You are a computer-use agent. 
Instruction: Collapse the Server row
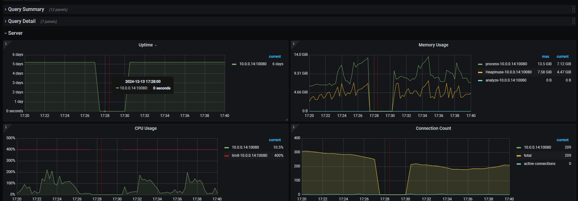[15, 33]
